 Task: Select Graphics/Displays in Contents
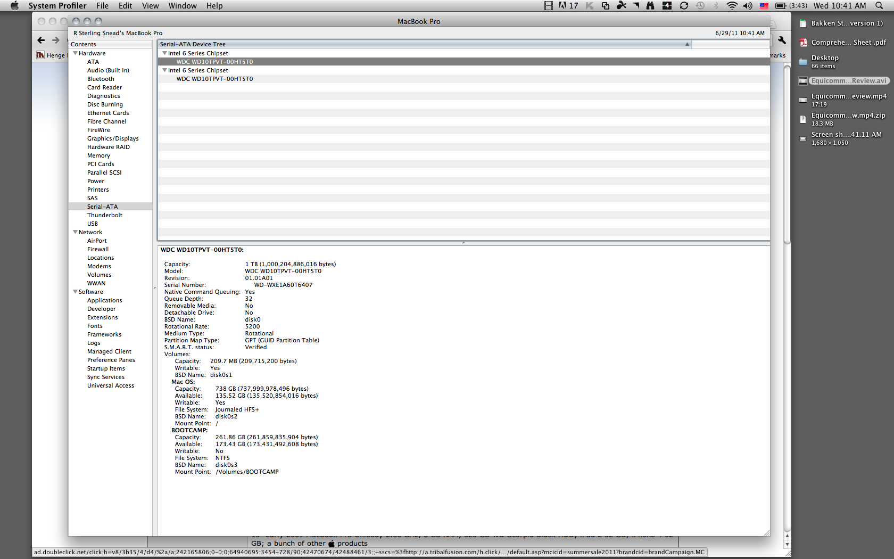(x=113, y=138)
